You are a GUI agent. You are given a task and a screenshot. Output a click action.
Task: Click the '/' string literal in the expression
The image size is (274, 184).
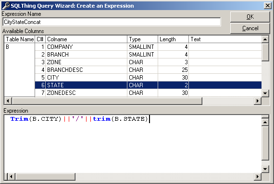point(77,119)
